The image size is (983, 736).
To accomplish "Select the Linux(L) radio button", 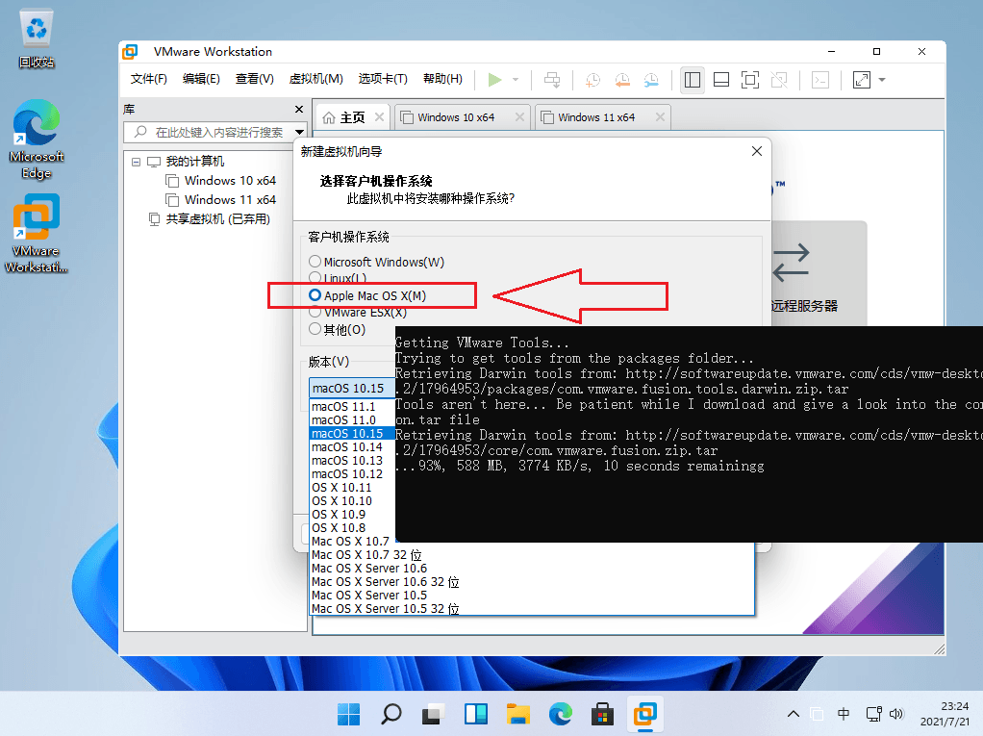I will [315, 278].
